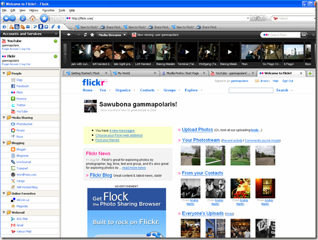Open the orange RSS Feeds sidebar icon
Viewport: 318px width, 240px height.
[x=22, y=27]
